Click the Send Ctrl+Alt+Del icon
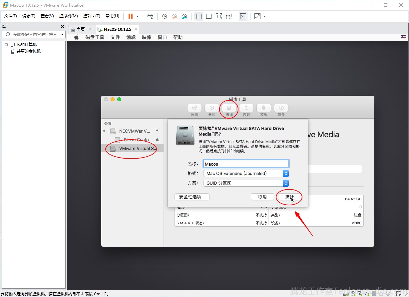This screenshot has width=409, height=297. [x=150, y=16]
